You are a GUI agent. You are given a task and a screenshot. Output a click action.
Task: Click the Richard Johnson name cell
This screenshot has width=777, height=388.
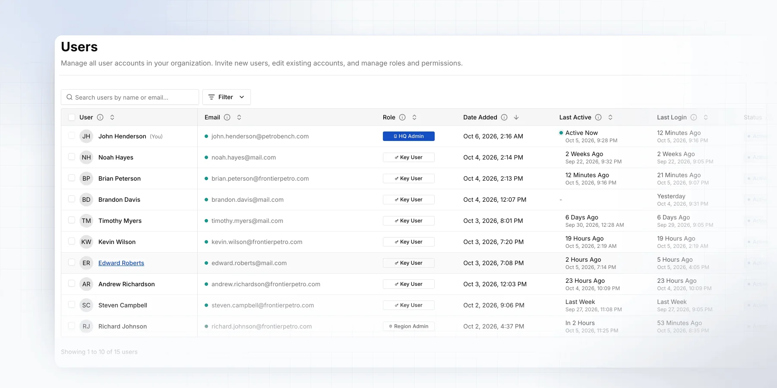123,326
